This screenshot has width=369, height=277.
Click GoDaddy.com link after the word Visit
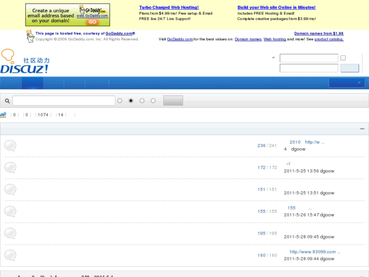tap(180, 39)
